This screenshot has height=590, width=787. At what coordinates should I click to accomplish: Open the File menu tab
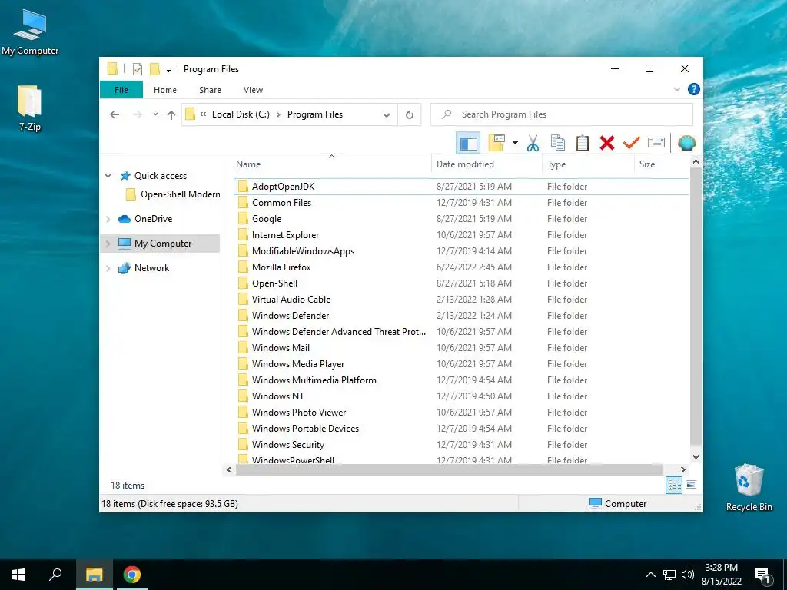click(x=121, y=90)
